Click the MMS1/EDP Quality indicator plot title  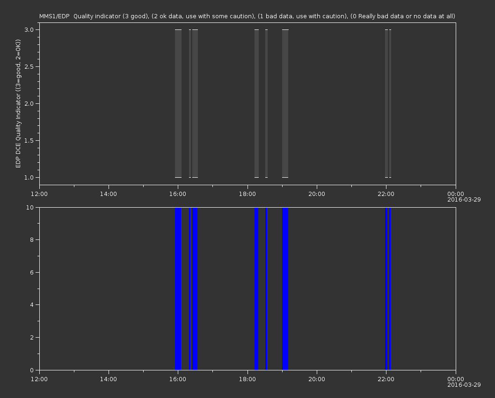247,16
